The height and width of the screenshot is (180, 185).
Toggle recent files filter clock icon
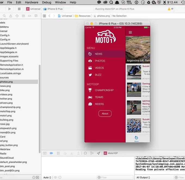click(x=34, y=177)
